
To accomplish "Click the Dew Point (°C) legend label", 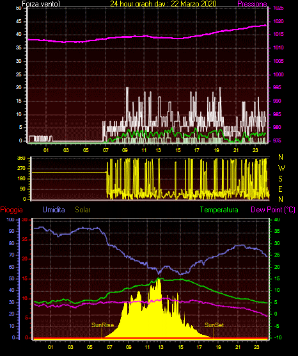I will coord(273,210).
